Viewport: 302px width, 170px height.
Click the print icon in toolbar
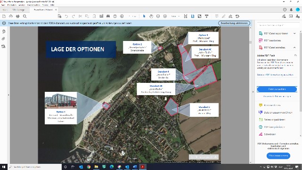tap(17, 16)
